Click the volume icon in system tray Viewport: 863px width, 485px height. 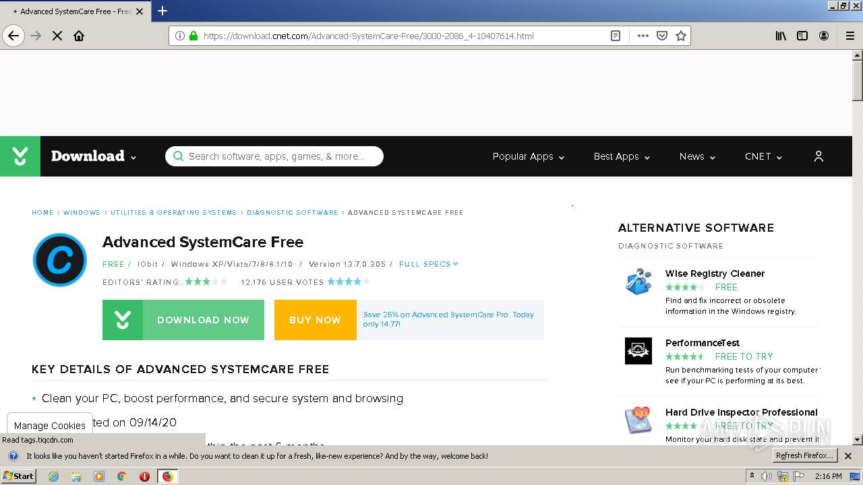click(767, 476)
